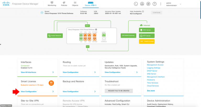Image resolution: width=201 pixels, height=107 pixels.
Task: Select the CONSOLE port icon
Action: coord(104,39)
